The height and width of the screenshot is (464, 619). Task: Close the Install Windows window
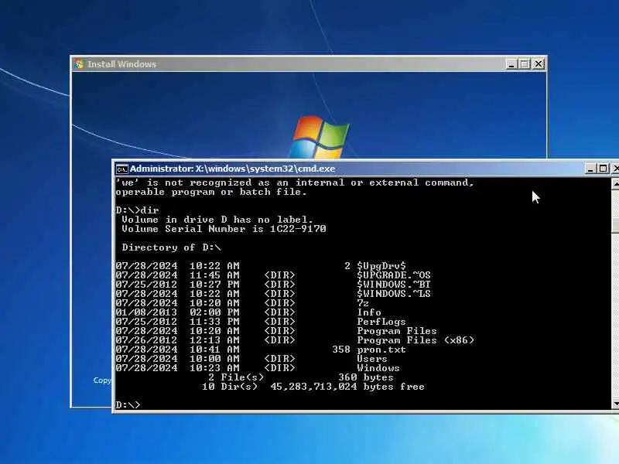[538, 64]
